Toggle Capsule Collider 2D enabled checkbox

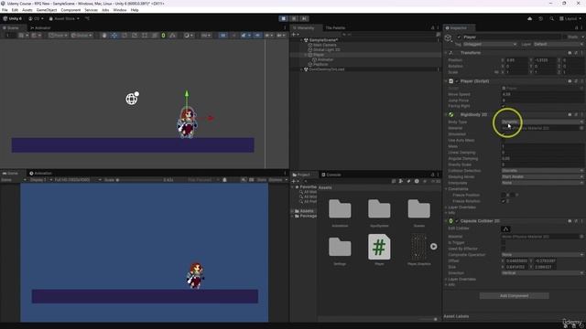coord(457,221)
